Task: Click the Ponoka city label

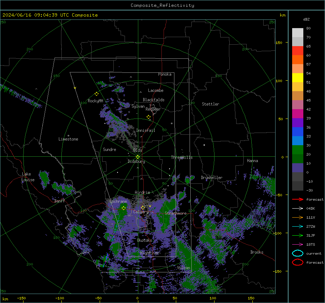Action: tap(165, 74)
